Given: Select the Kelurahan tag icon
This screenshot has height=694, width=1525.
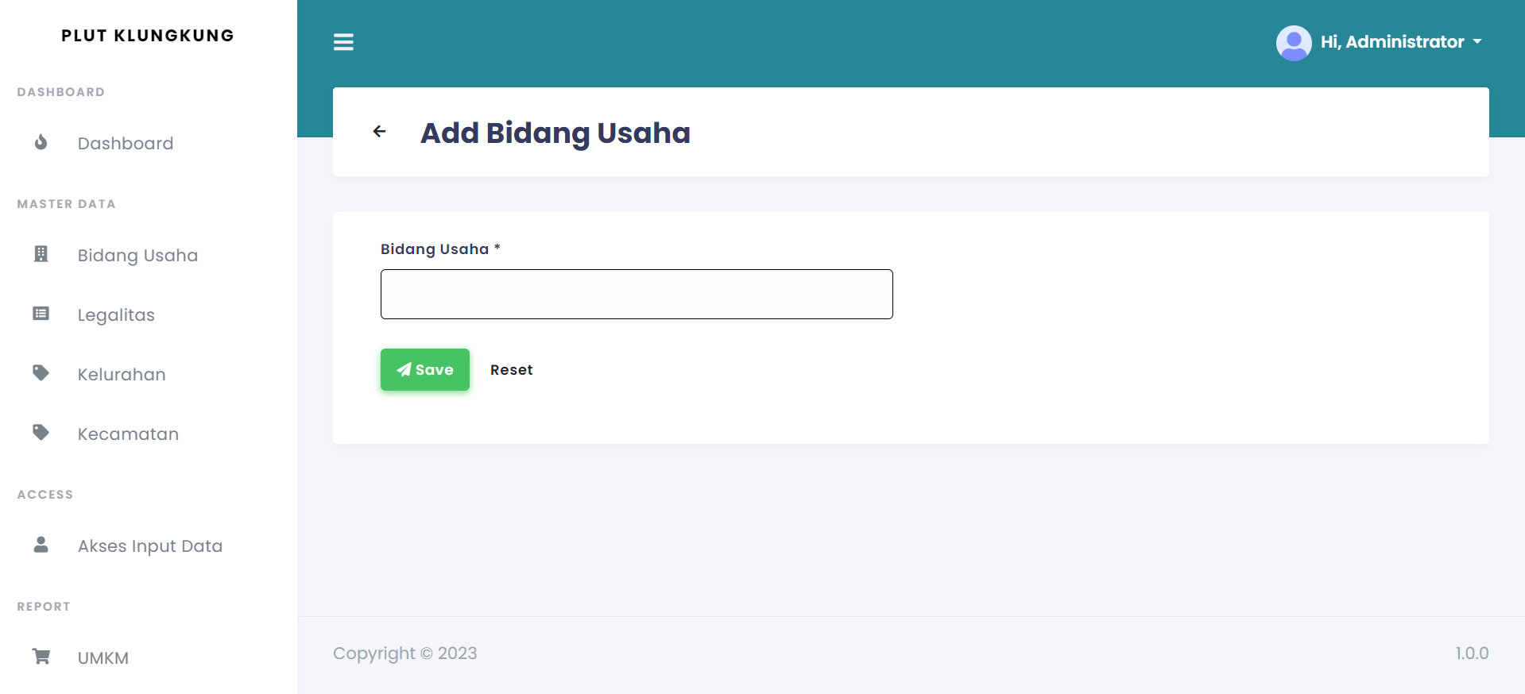Looking at the screenshot, I should [x=41, y=373].
